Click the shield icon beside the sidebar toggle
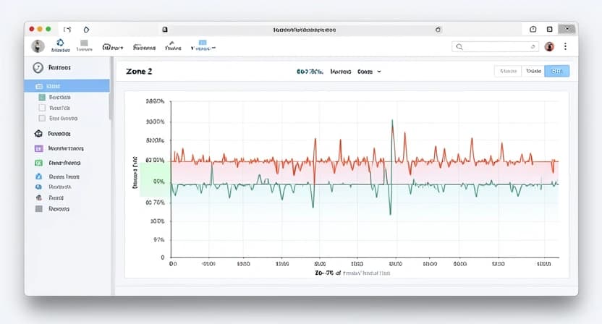This screenshot has width=602, height=324. tap(86, 30)
